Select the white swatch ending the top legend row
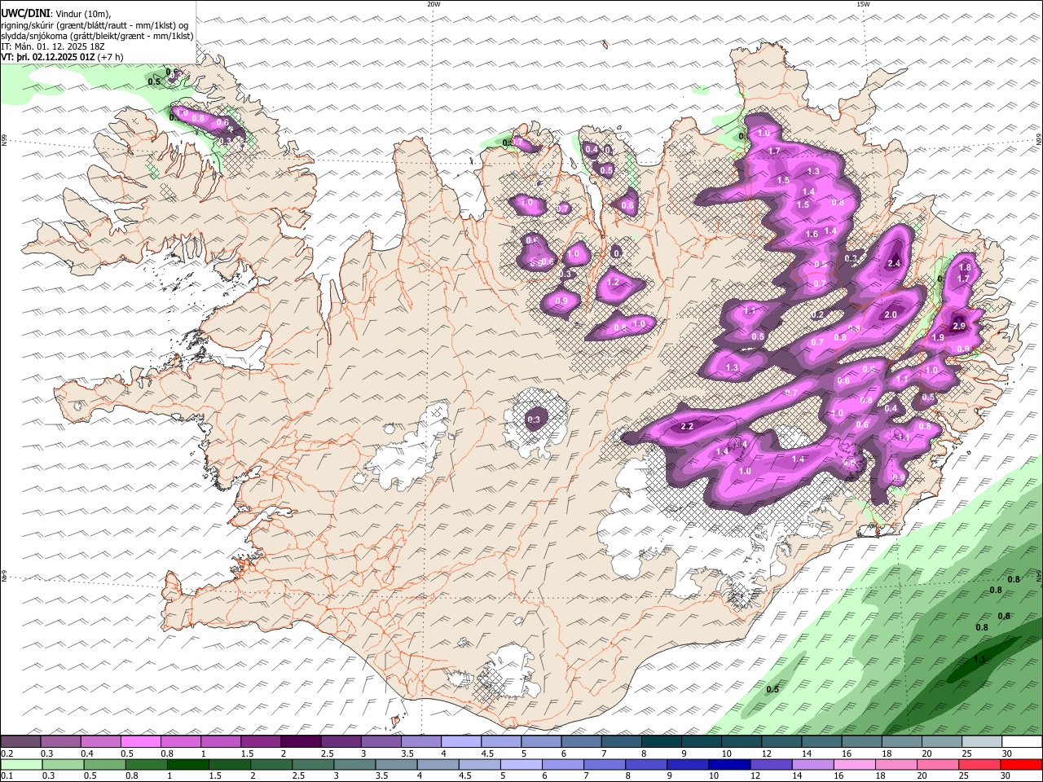 pos(1022,742)
